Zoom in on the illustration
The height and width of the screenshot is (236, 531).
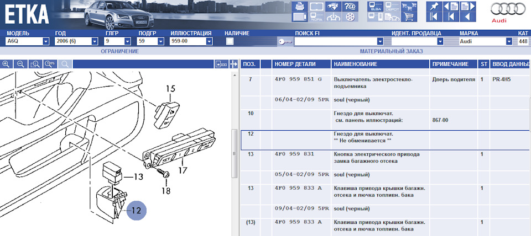7,64
